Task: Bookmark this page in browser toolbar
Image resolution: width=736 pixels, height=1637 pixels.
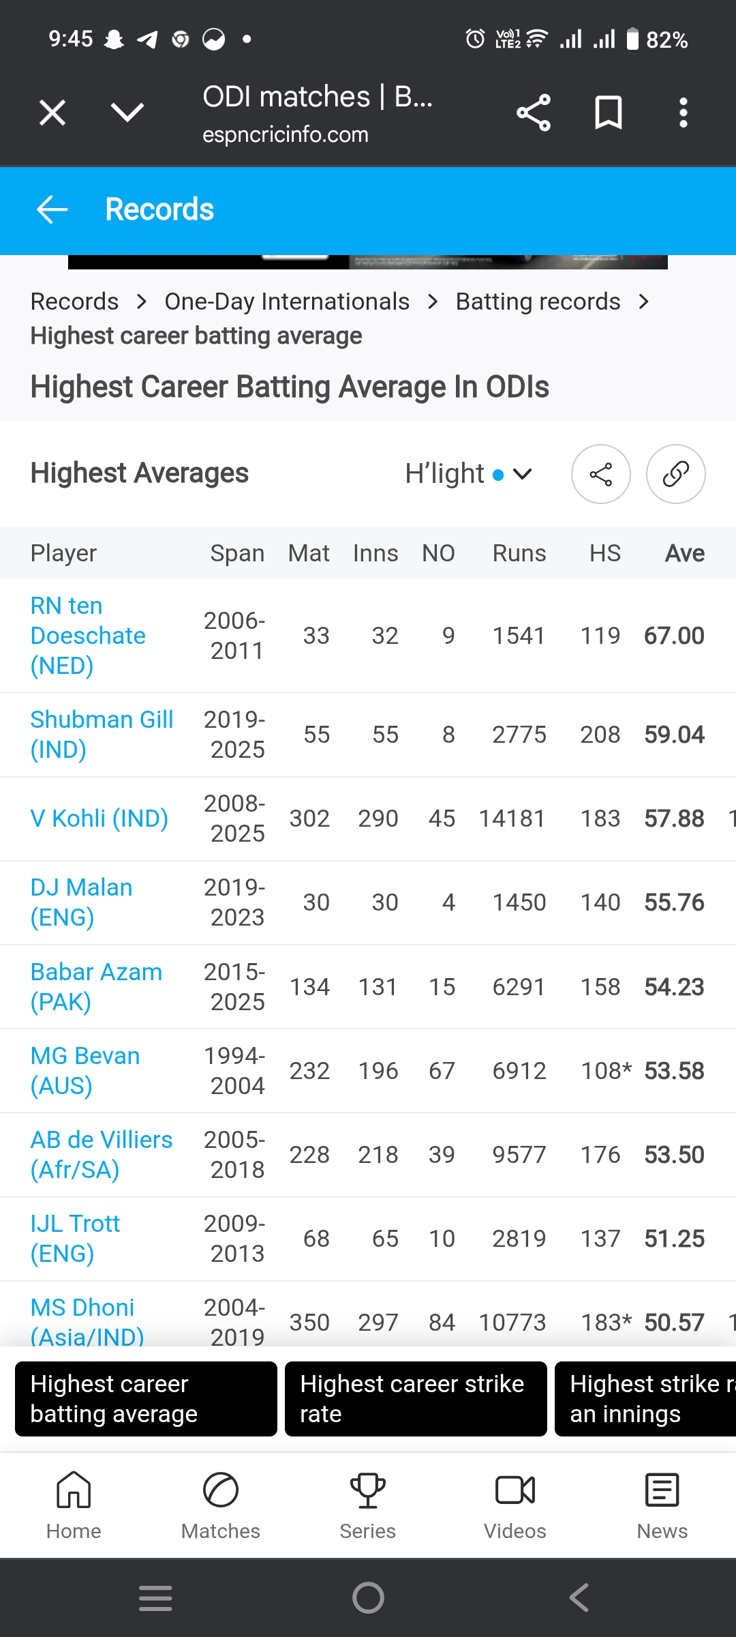Action: [608, 113]
